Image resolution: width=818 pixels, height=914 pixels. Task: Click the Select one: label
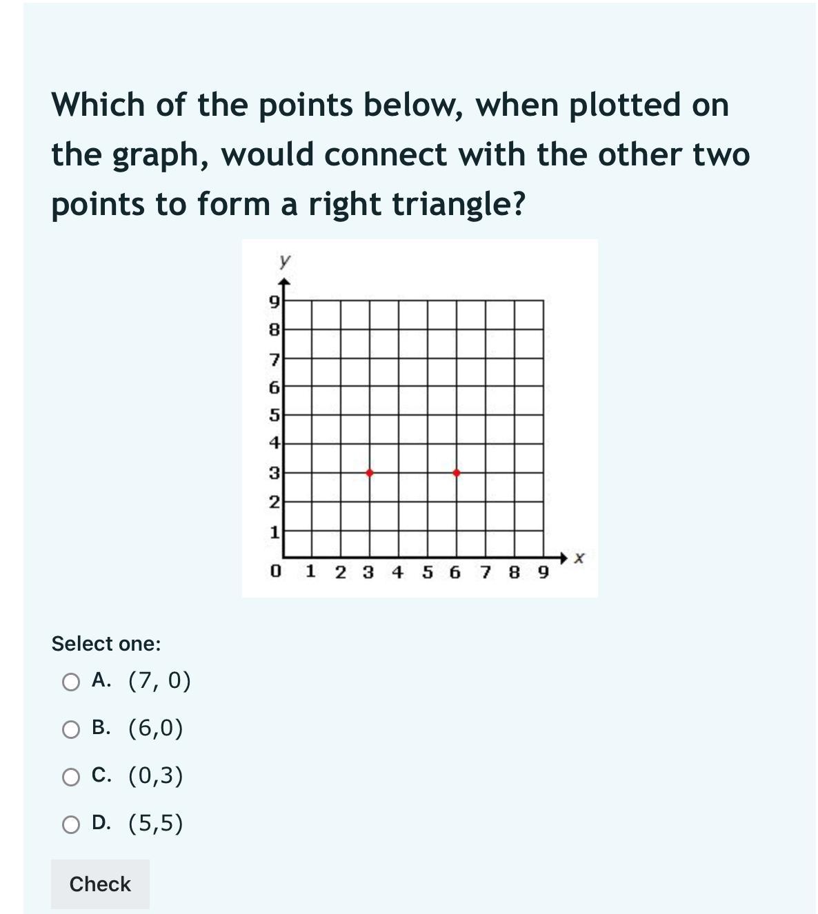click(x=106, y=644)
